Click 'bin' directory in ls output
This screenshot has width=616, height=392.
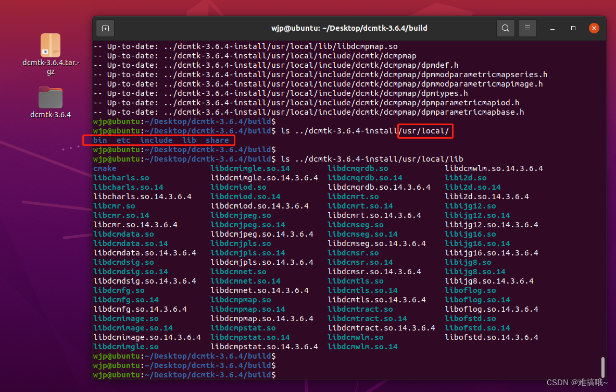(100, 140)
